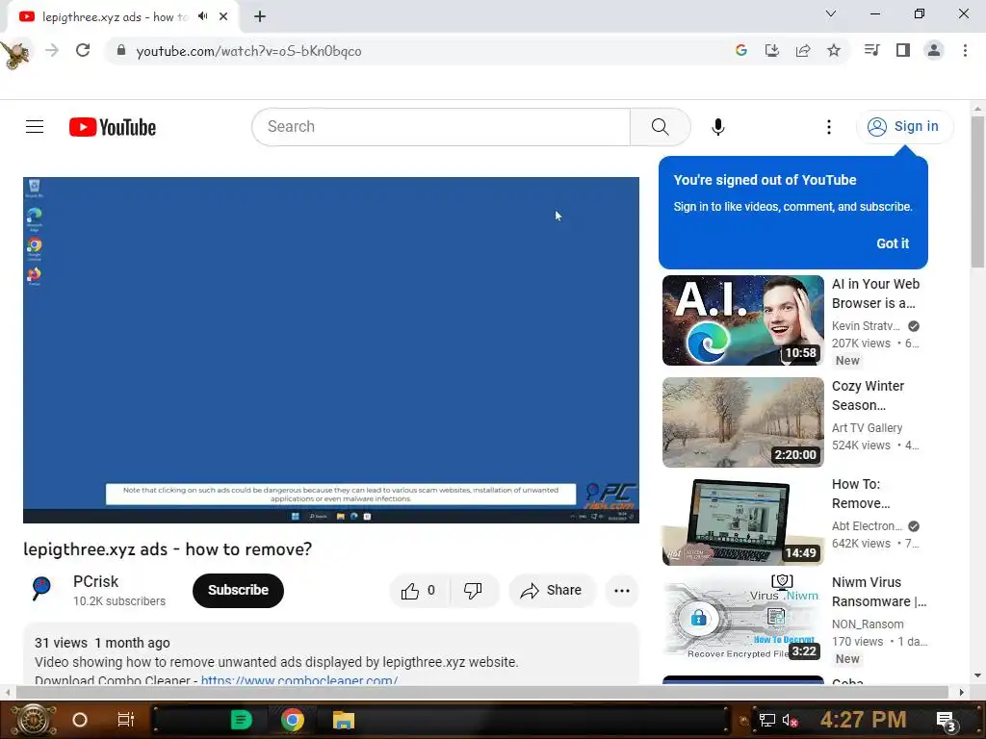Open File Explorer from taskbar
Viewport: 986px width, 739px height.
(344, 720)
